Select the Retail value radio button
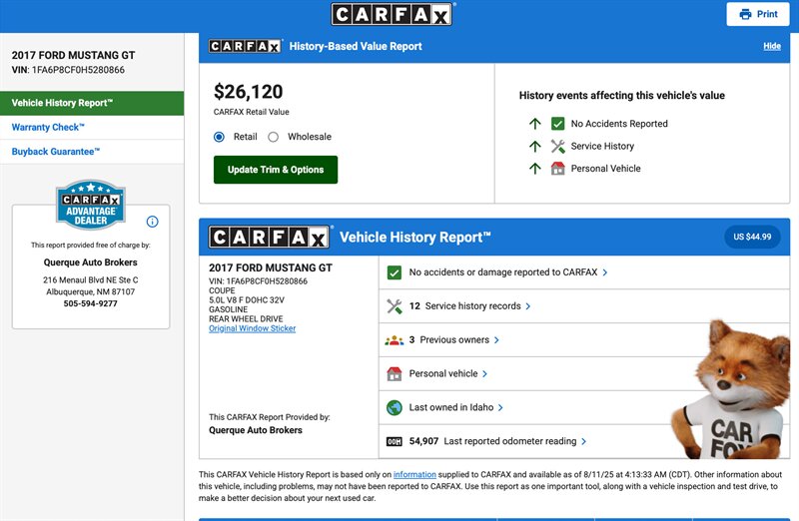Viewport: 799px width, 521px height. [219, 137]
